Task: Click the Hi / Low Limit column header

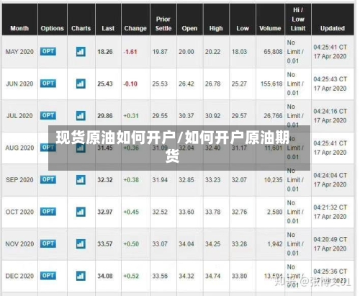Action: click(298, 19)
